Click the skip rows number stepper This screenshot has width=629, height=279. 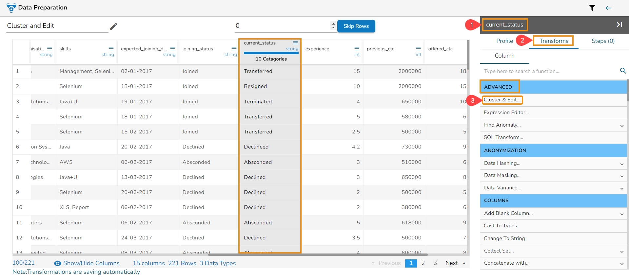[333, 26]
